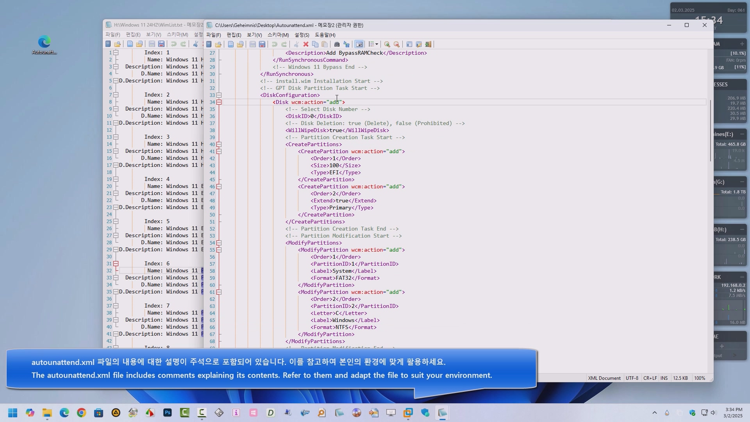
Task: Click the Exit door icon in toolbar
Action: click(428, 44)
